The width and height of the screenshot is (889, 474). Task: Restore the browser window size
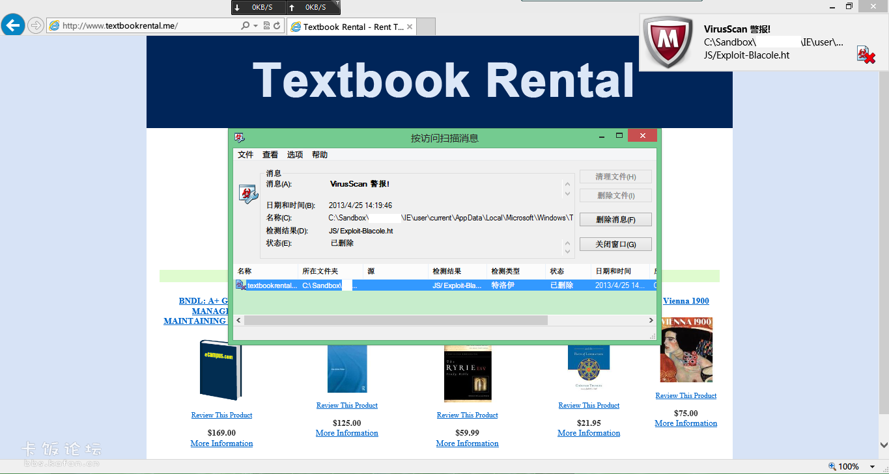[849, 6]
